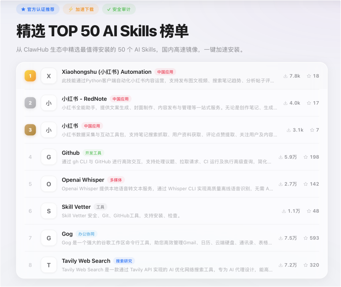
Task: Click the 中国应用 tag on 小红书
Action: (93, 126)
